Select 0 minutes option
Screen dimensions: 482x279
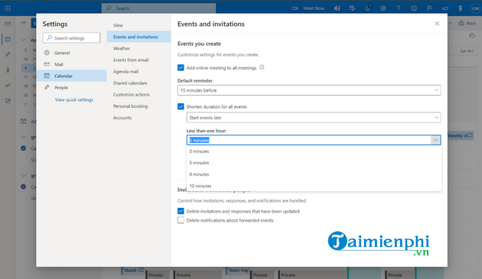pos(314,151)
